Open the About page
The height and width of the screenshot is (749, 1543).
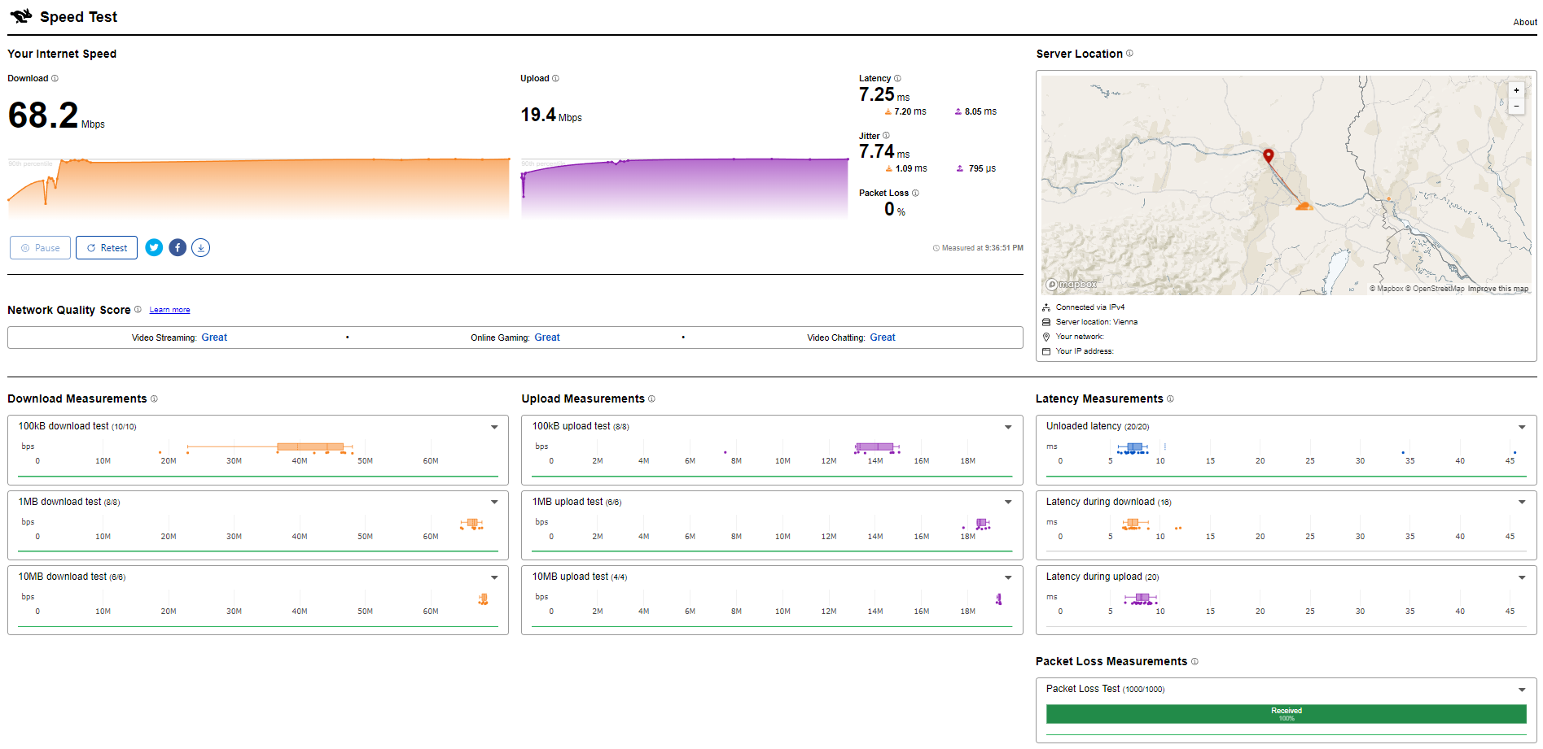click(x=1524, y=22)
